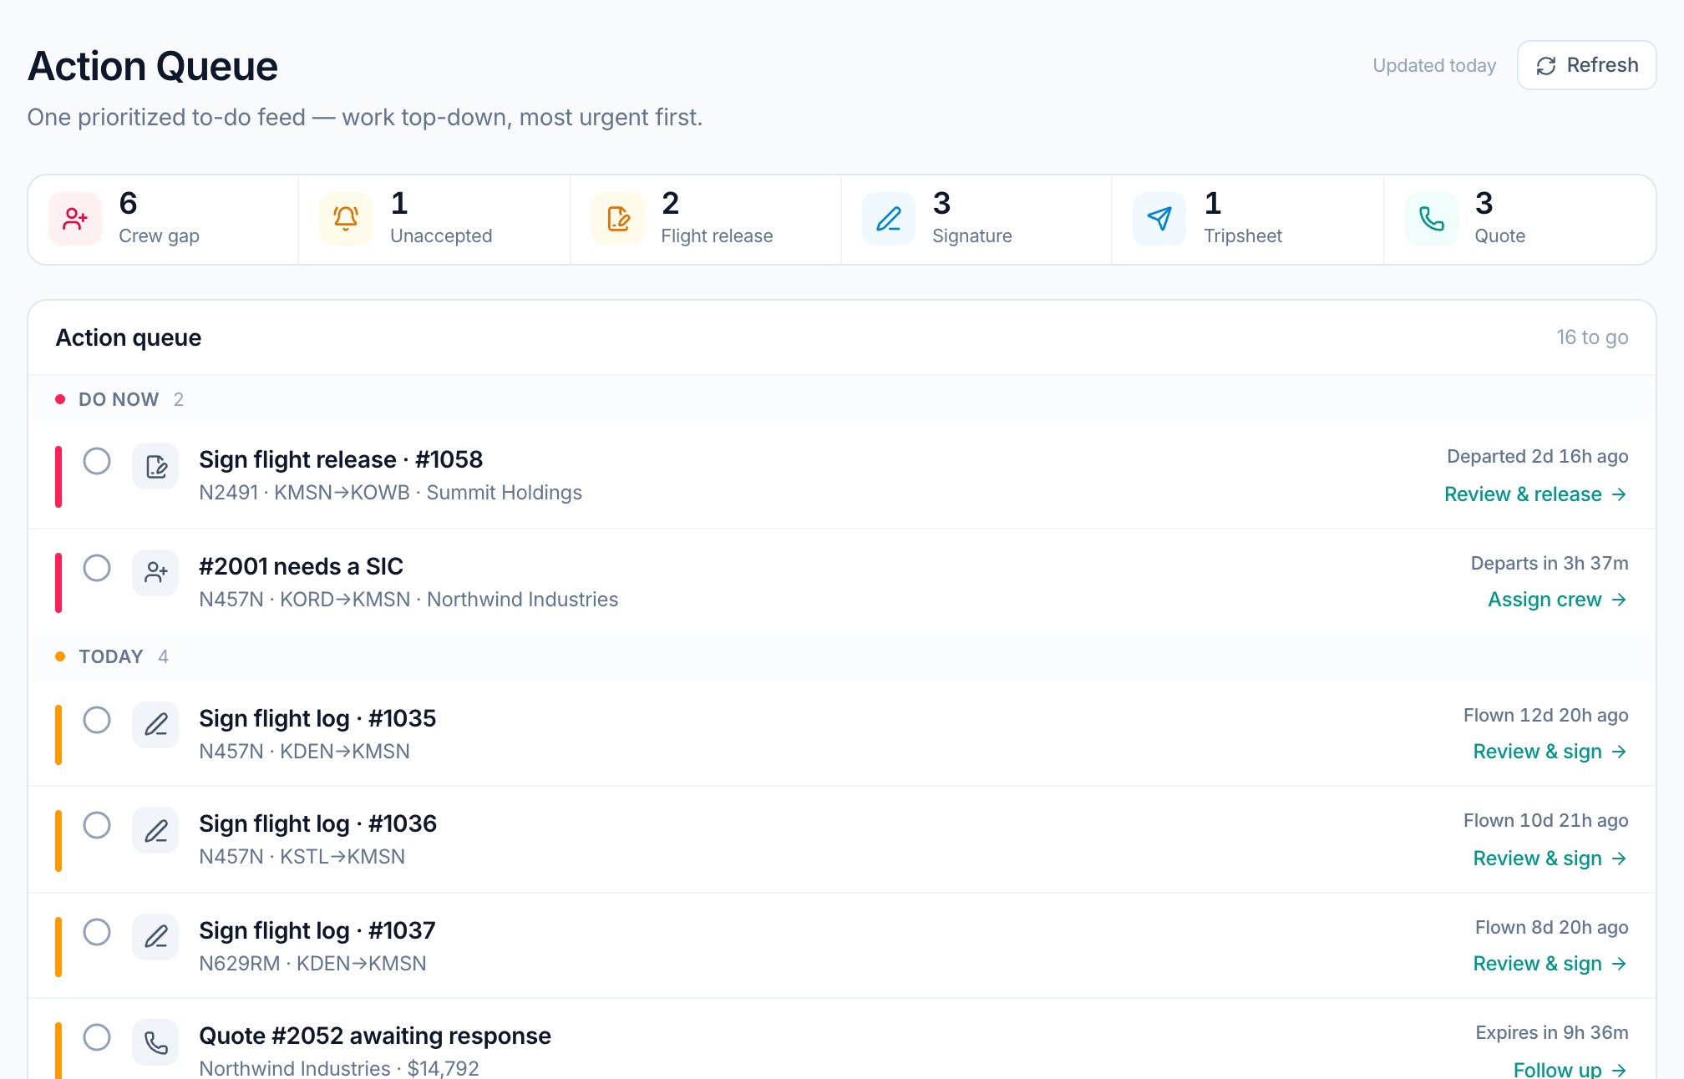
Task: Select the Tripsheet summary card
Action: [x=1248, y=220]
